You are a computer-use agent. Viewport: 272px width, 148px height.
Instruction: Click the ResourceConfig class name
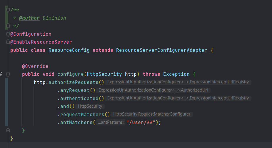pyautogui.click(x=69, y=50)
